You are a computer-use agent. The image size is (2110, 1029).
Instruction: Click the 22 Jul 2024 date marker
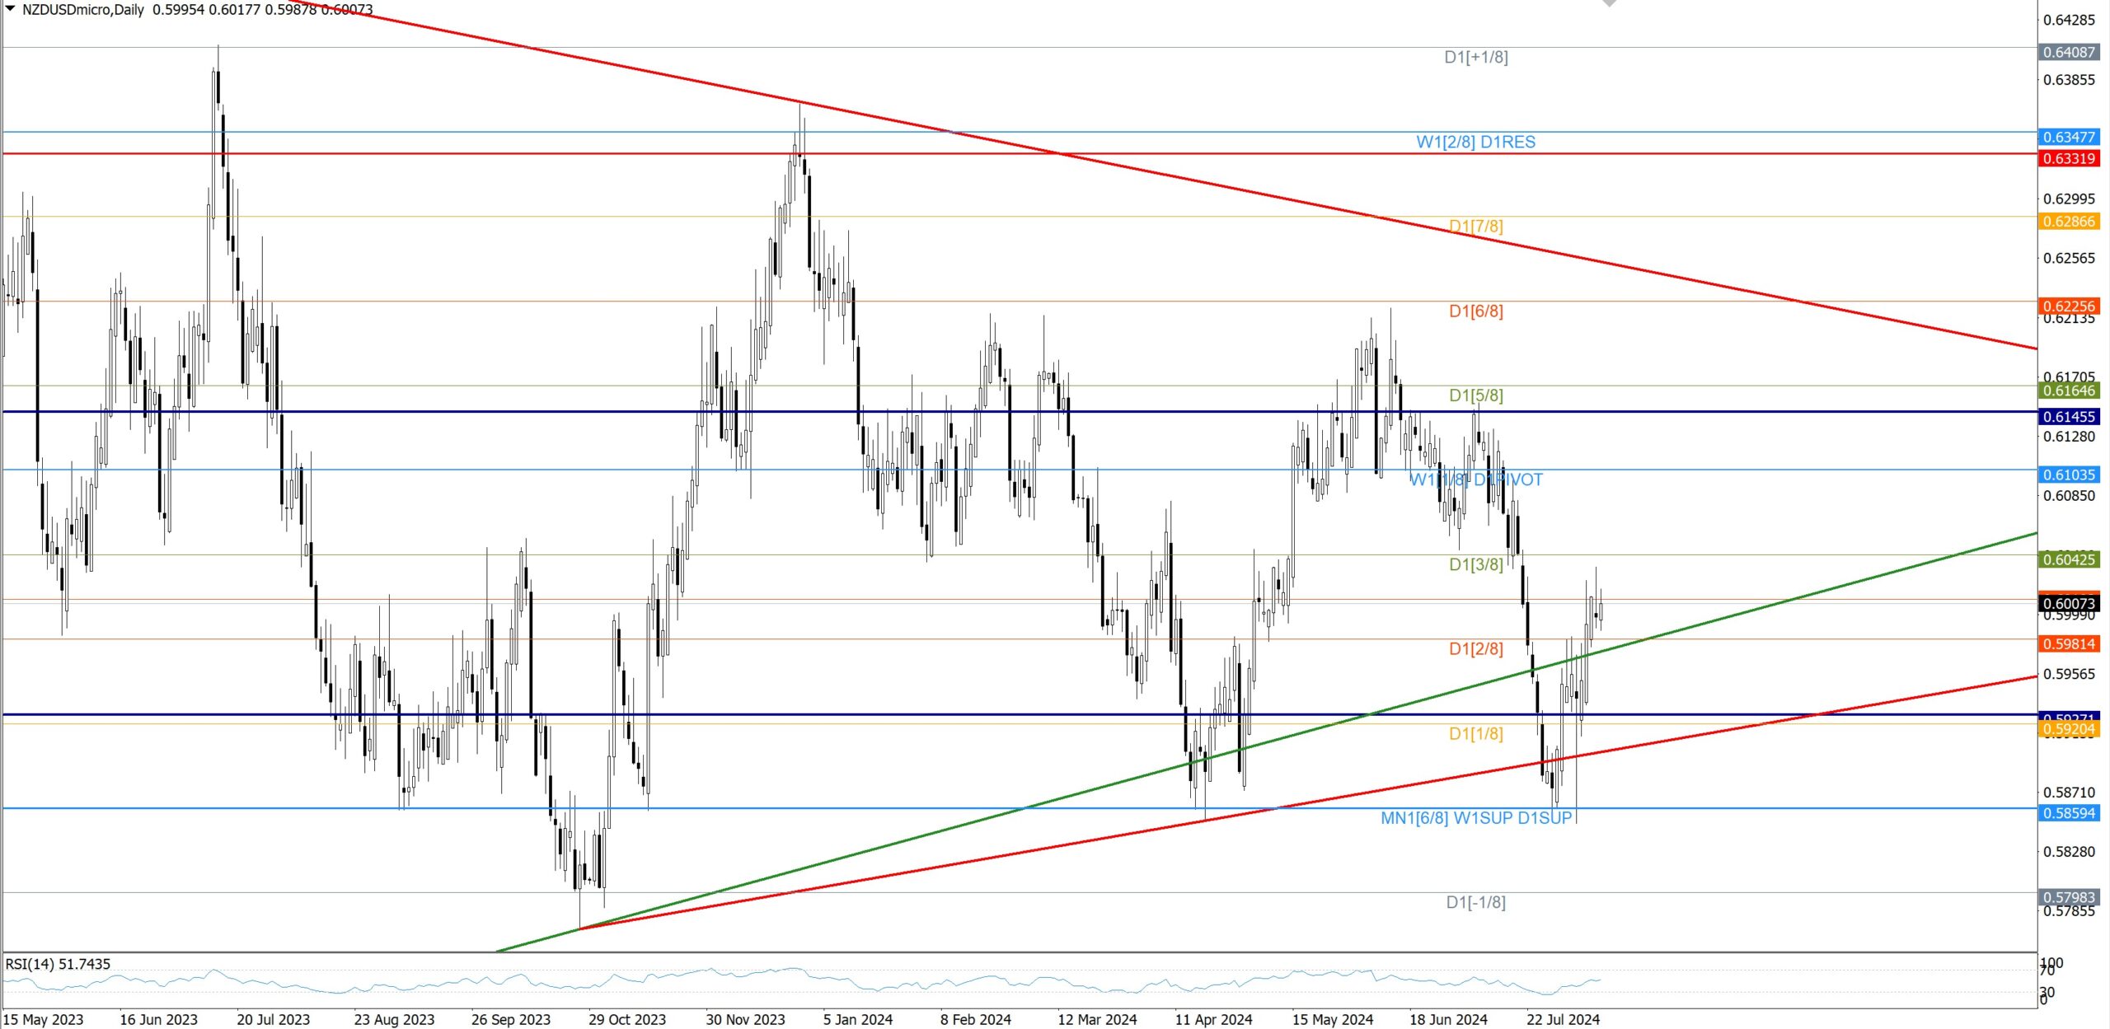[1563, 1019]
